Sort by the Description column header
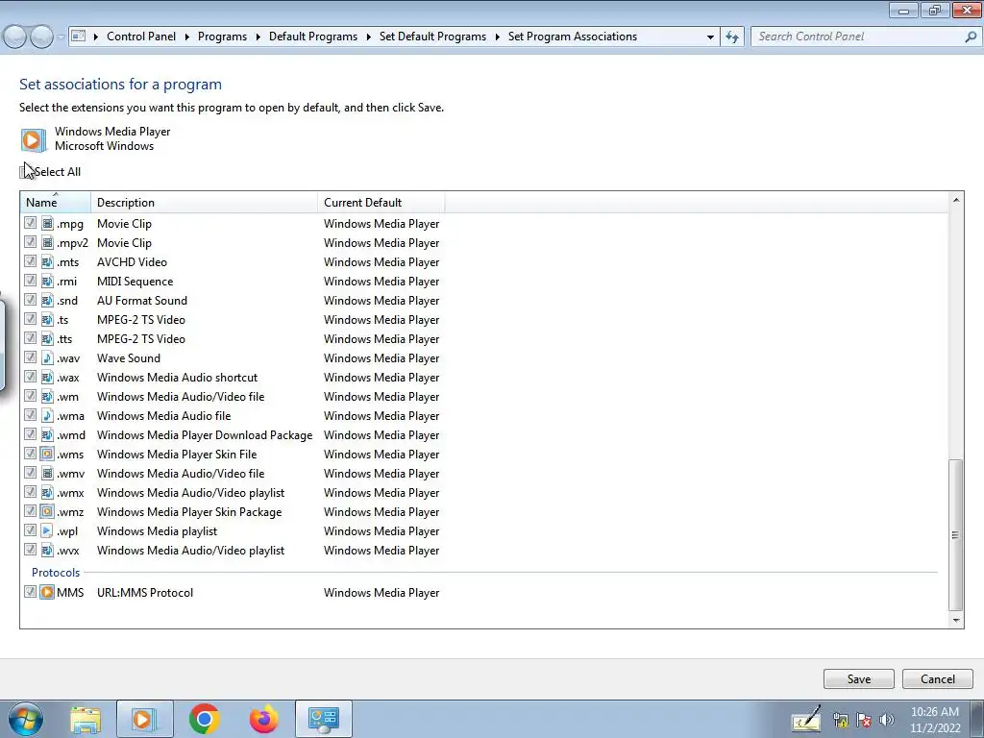Viewport: 984px width, 738px height. click(x=204, y=203)
